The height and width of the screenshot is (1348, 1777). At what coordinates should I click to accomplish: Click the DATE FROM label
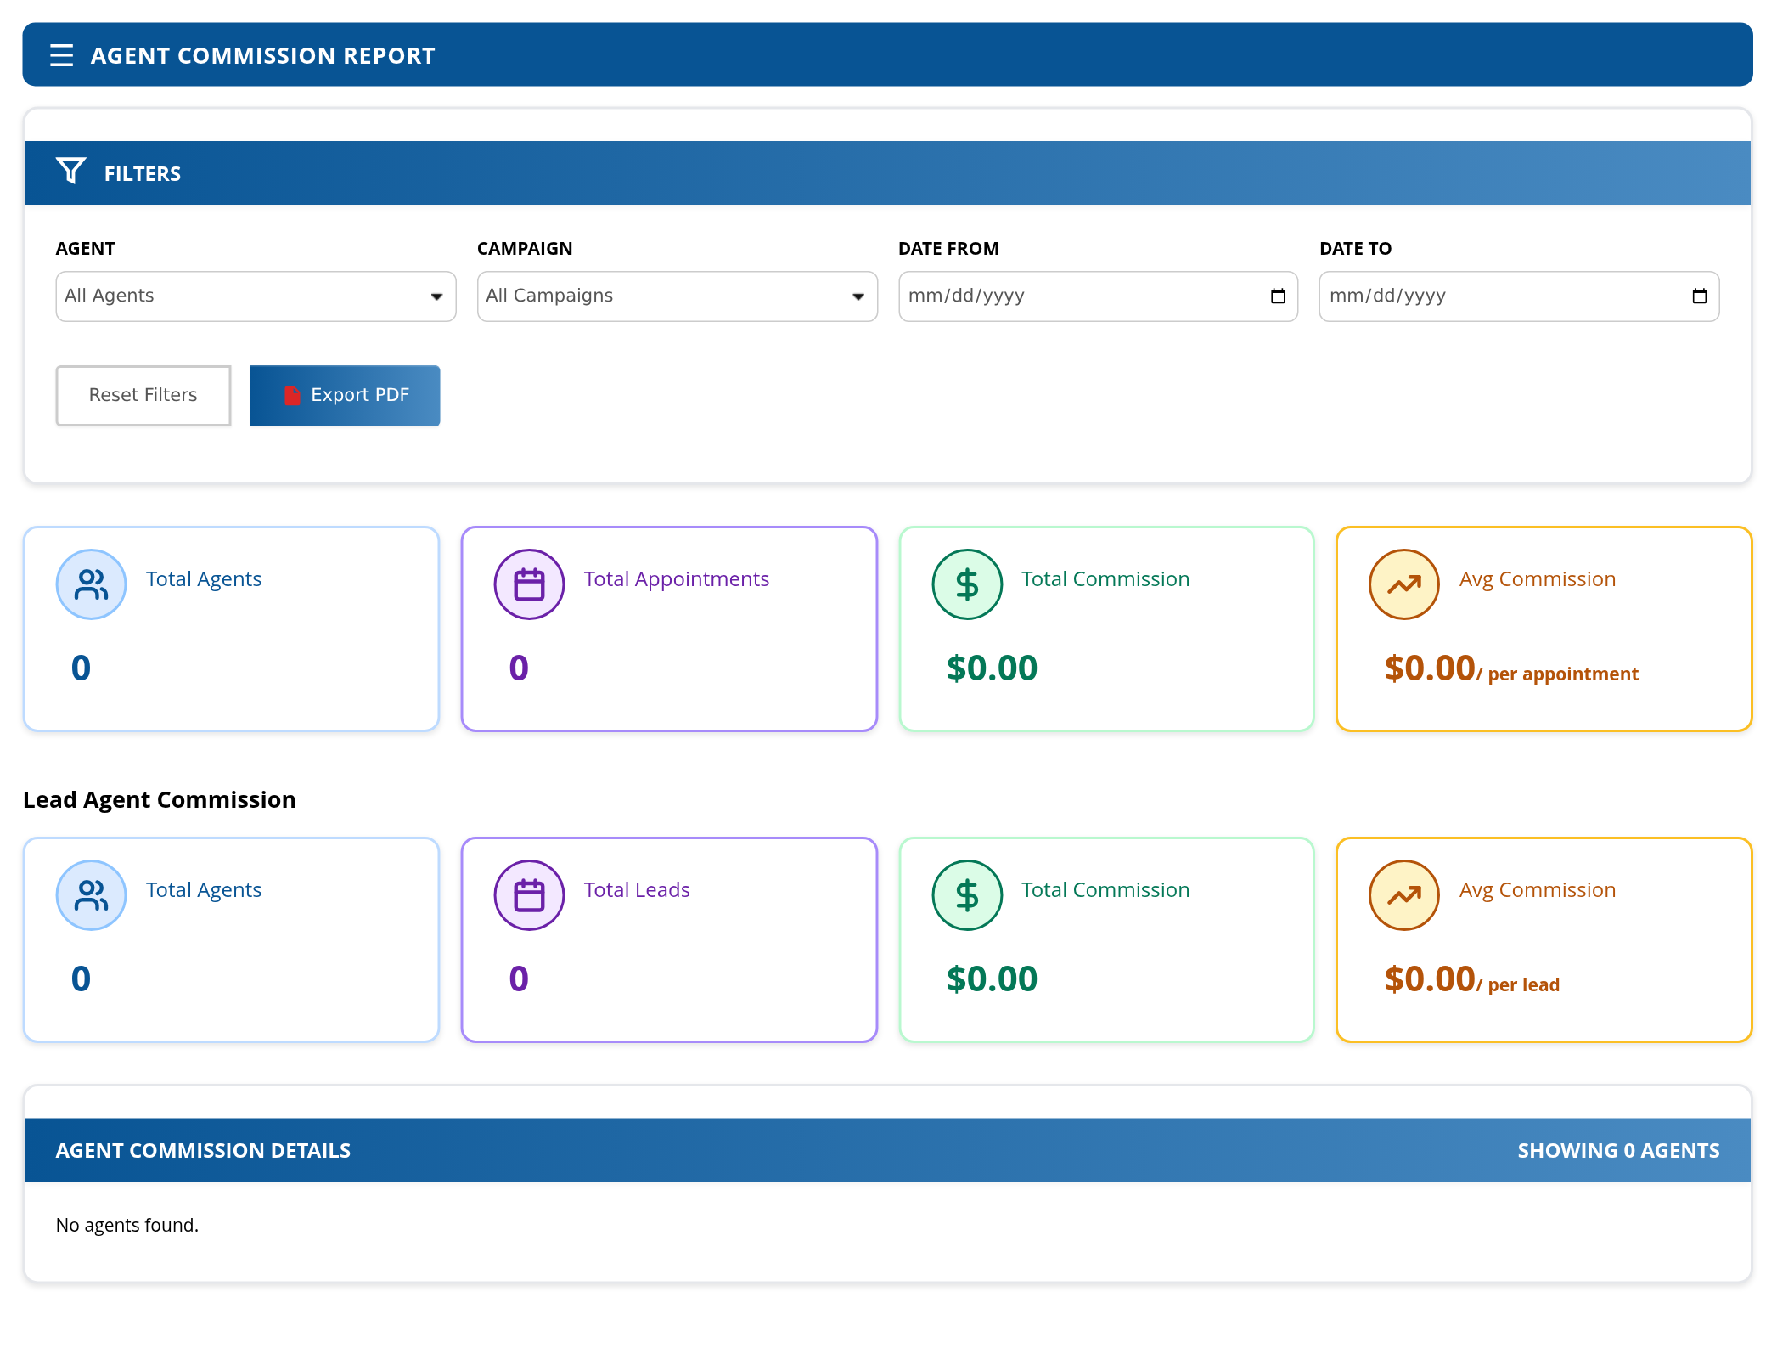point(948,249)
